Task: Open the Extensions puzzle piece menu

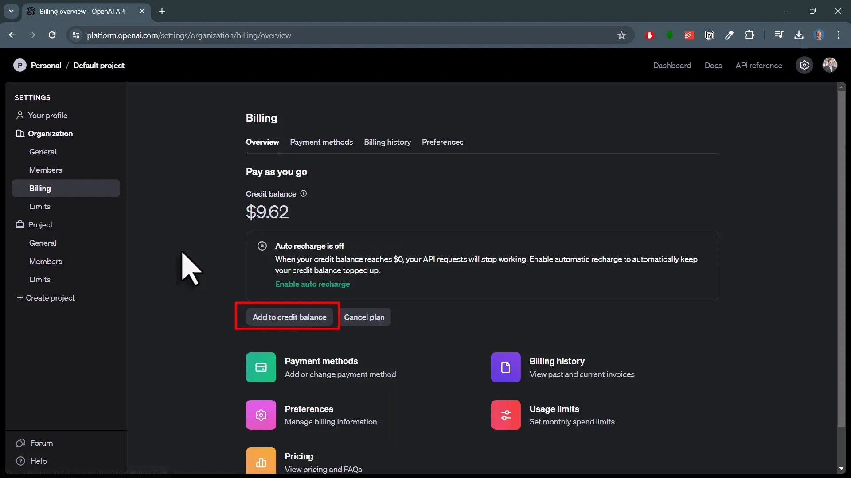Action: (x=750, y=35)
